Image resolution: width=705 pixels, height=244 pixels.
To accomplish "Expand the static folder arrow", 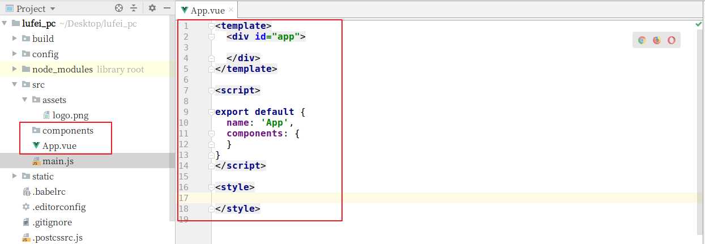I will [x=15, y=177].
